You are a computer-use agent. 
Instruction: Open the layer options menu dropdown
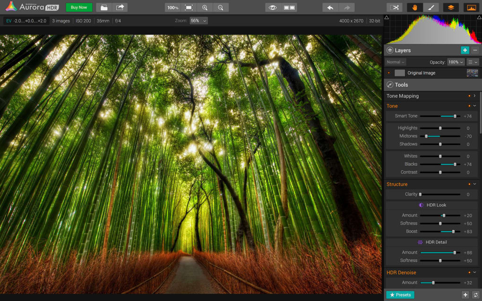point(473,62)
